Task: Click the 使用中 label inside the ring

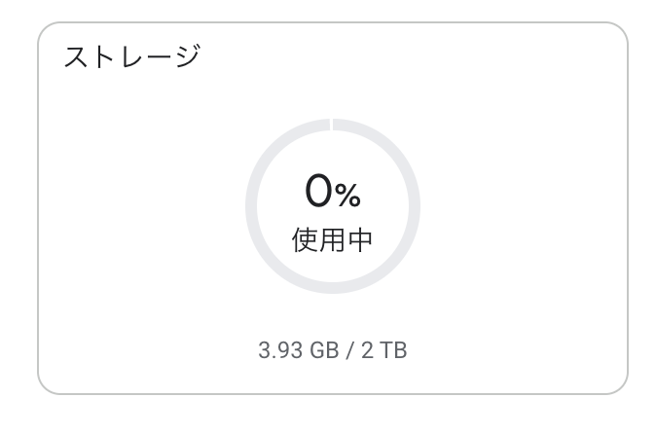Action: pyautogui.click(x=333, y=240)
